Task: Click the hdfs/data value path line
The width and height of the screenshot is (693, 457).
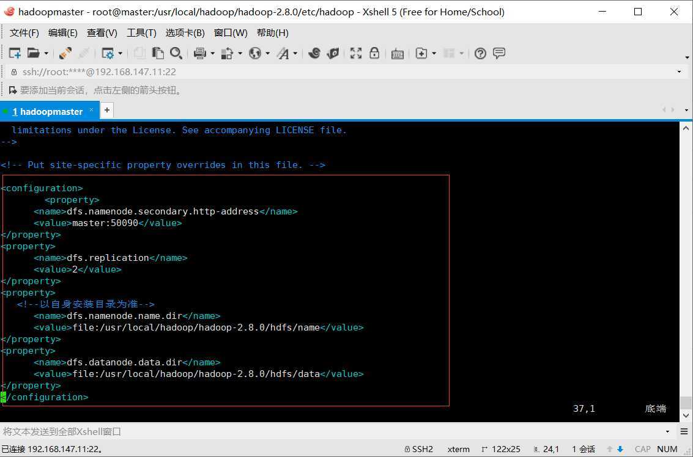Action: [198, 374]
